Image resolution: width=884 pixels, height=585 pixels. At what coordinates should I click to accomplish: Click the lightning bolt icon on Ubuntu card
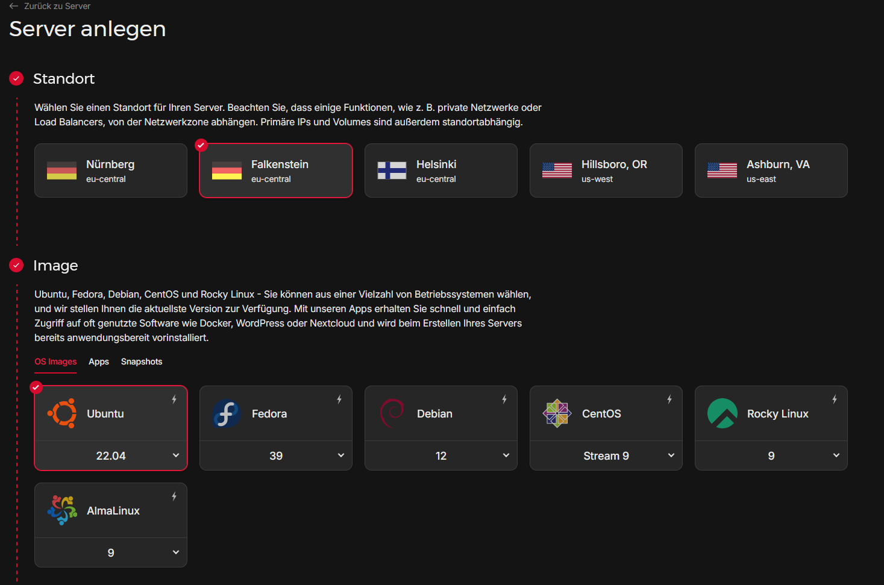click(174, 399)
